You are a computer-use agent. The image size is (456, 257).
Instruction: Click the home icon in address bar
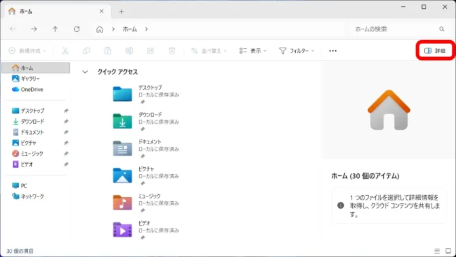100,29
